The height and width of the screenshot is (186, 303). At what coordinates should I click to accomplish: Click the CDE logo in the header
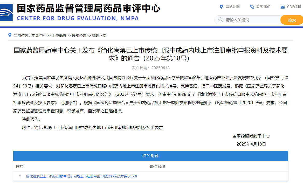tap(6, 13)
